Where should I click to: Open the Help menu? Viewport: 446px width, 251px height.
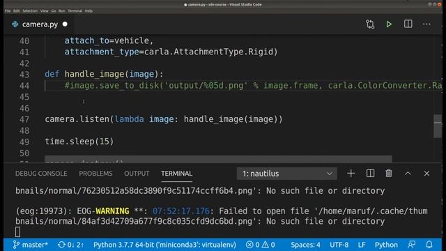(89, 11)
